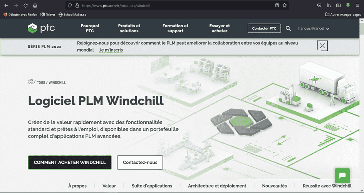Screen dimensions: 364x193
Task: Open the Essayer et acheter menu
Action: point(220,29)
